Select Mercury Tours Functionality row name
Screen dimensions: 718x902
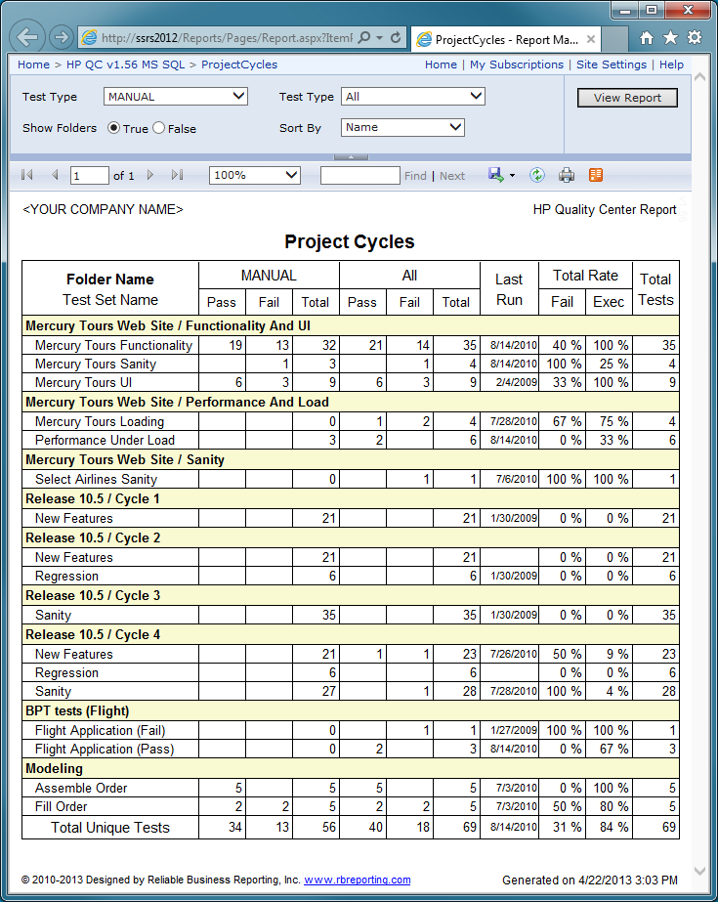click(114, 345)
